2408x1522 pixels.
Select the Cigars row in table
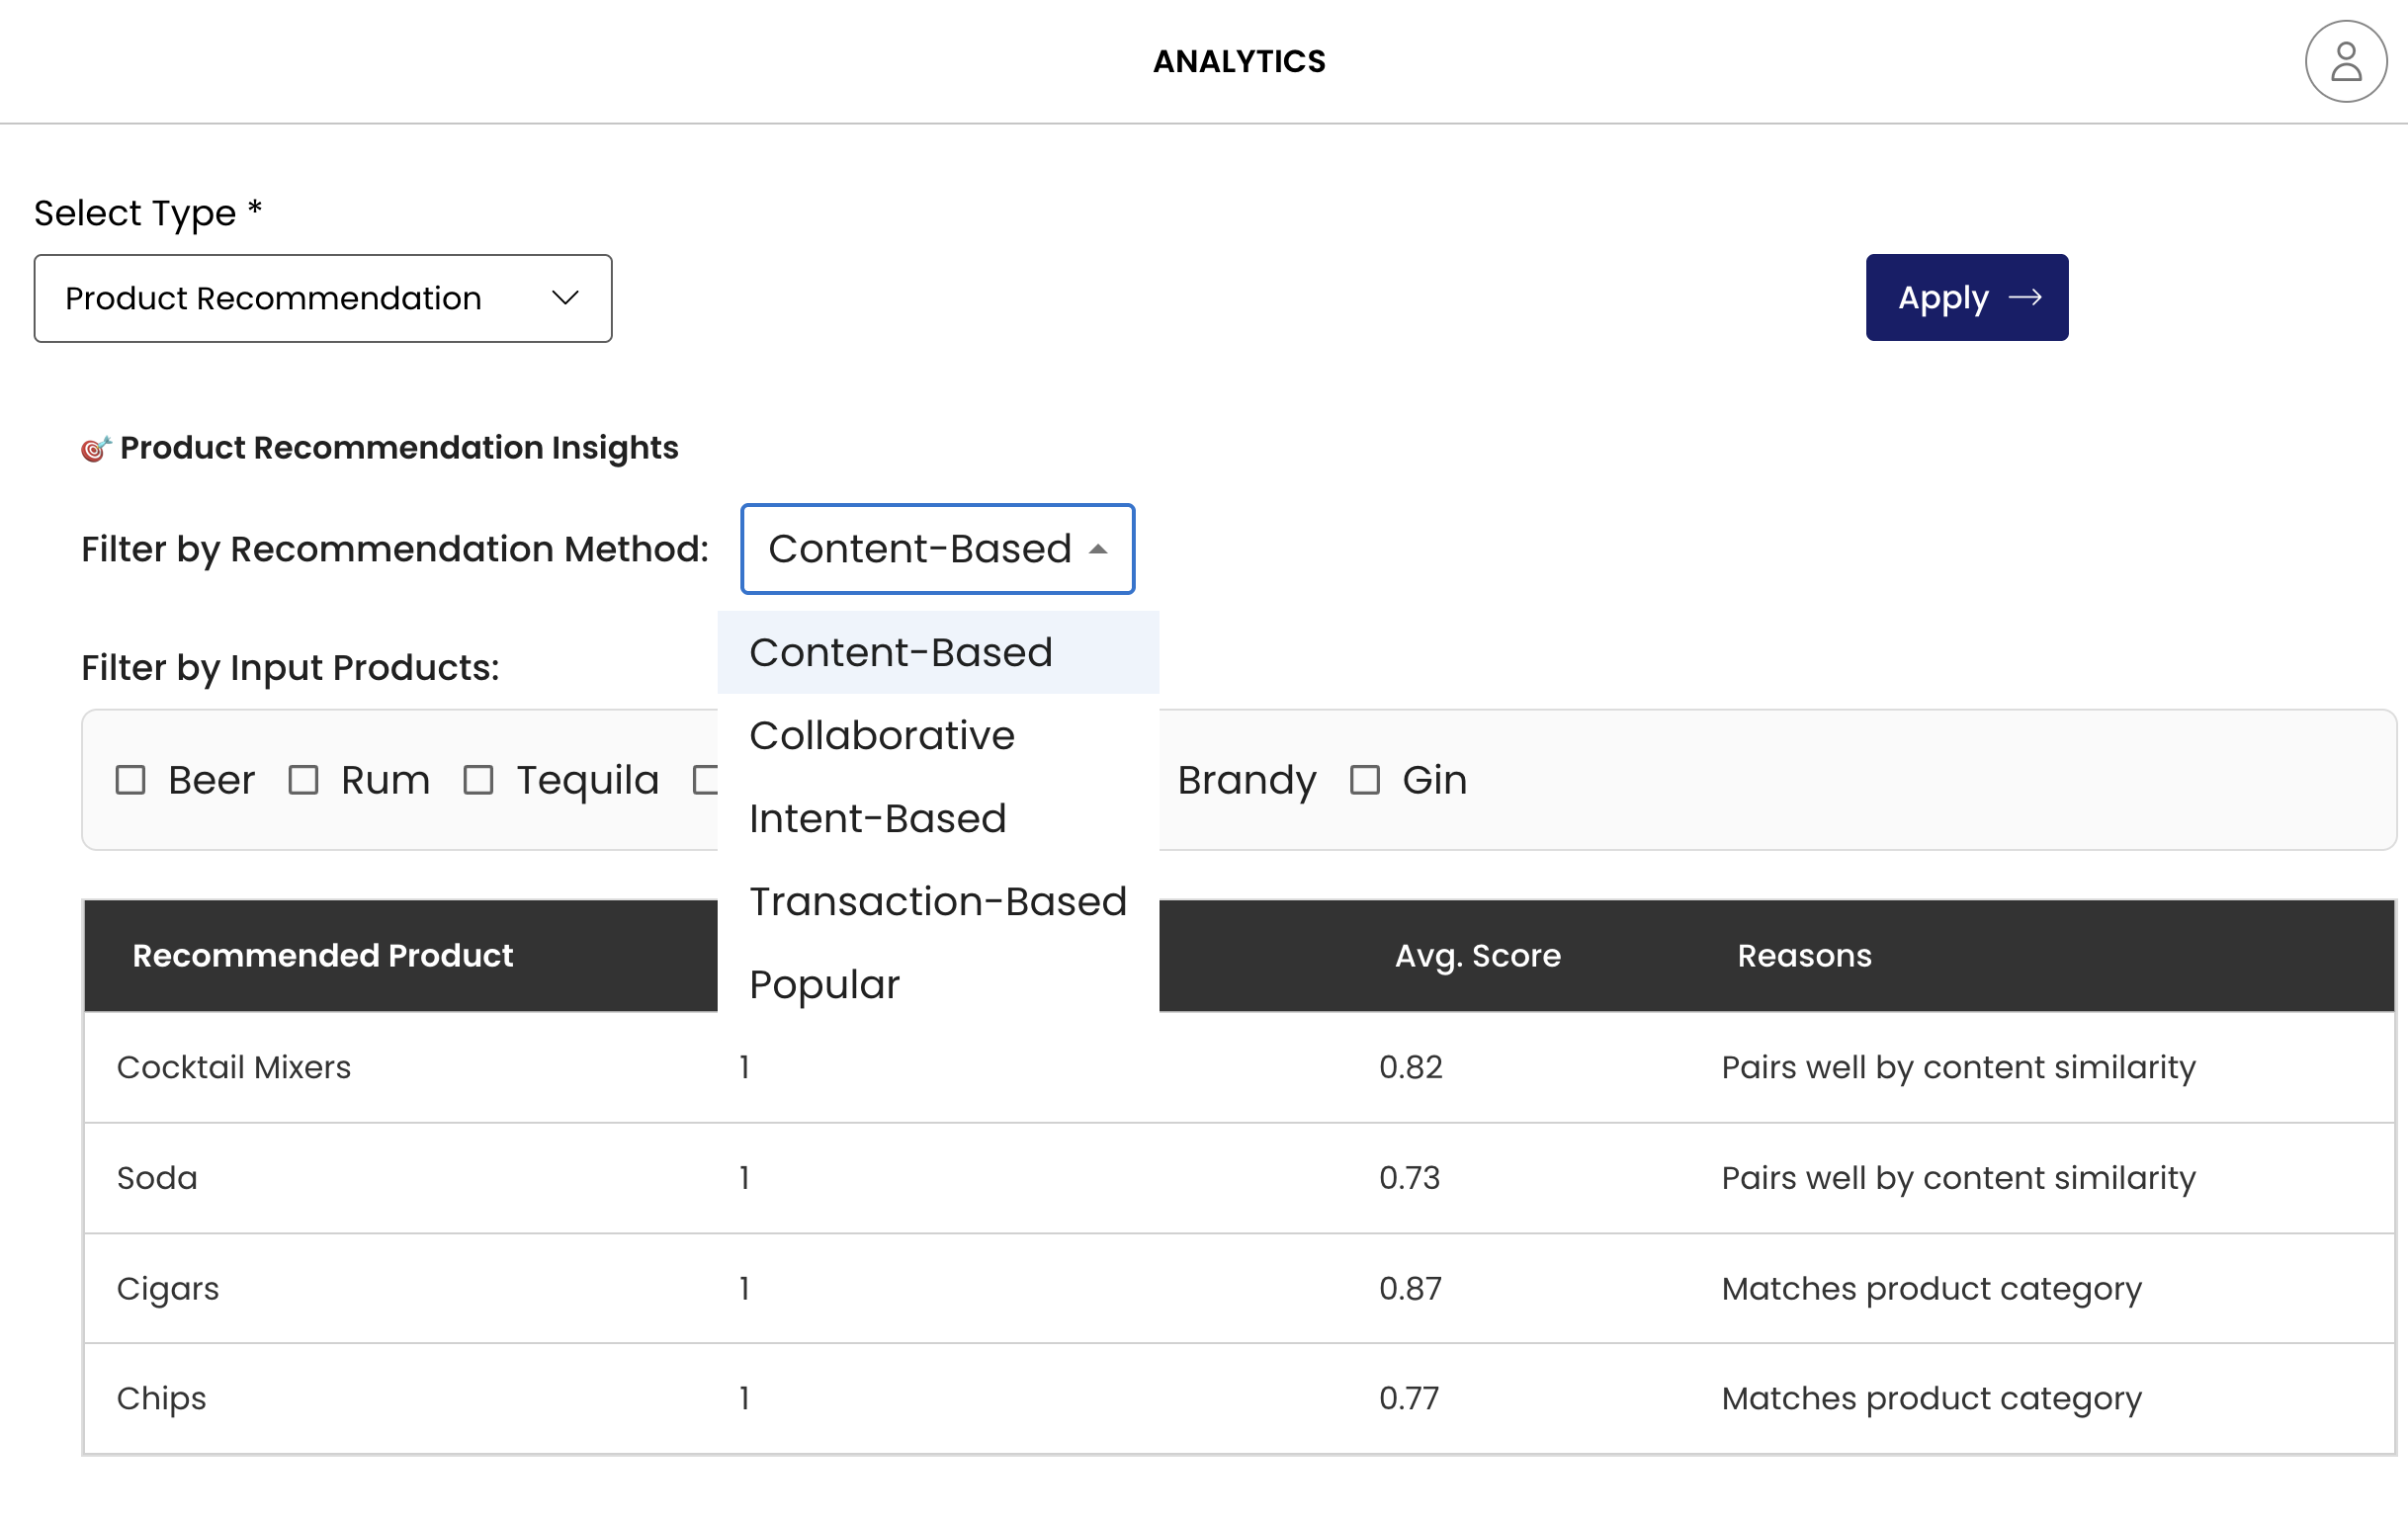[167, 1288]
